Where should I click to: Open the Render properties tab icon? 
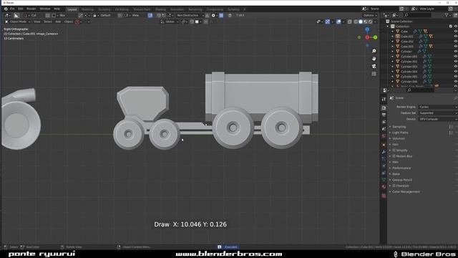(x=384, y=108)
